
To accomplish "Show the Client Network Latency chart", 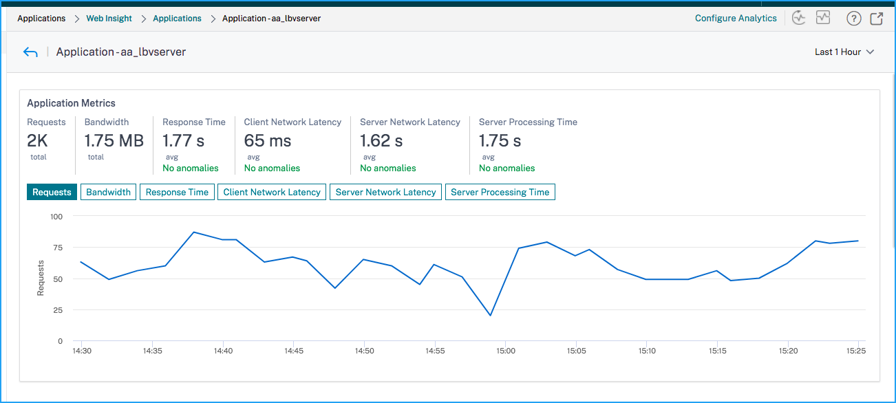I will click(x=272, y=192).
